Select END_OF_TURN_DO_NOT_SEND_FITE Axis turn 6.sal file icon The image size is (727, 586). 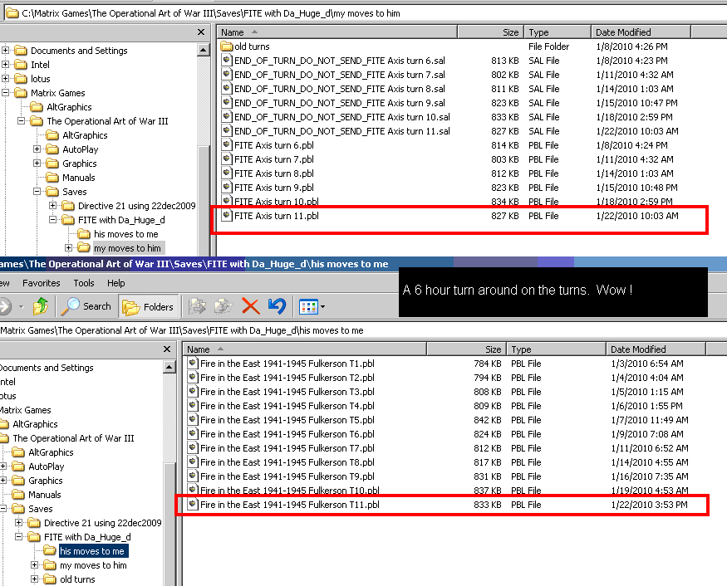(226, 60)
